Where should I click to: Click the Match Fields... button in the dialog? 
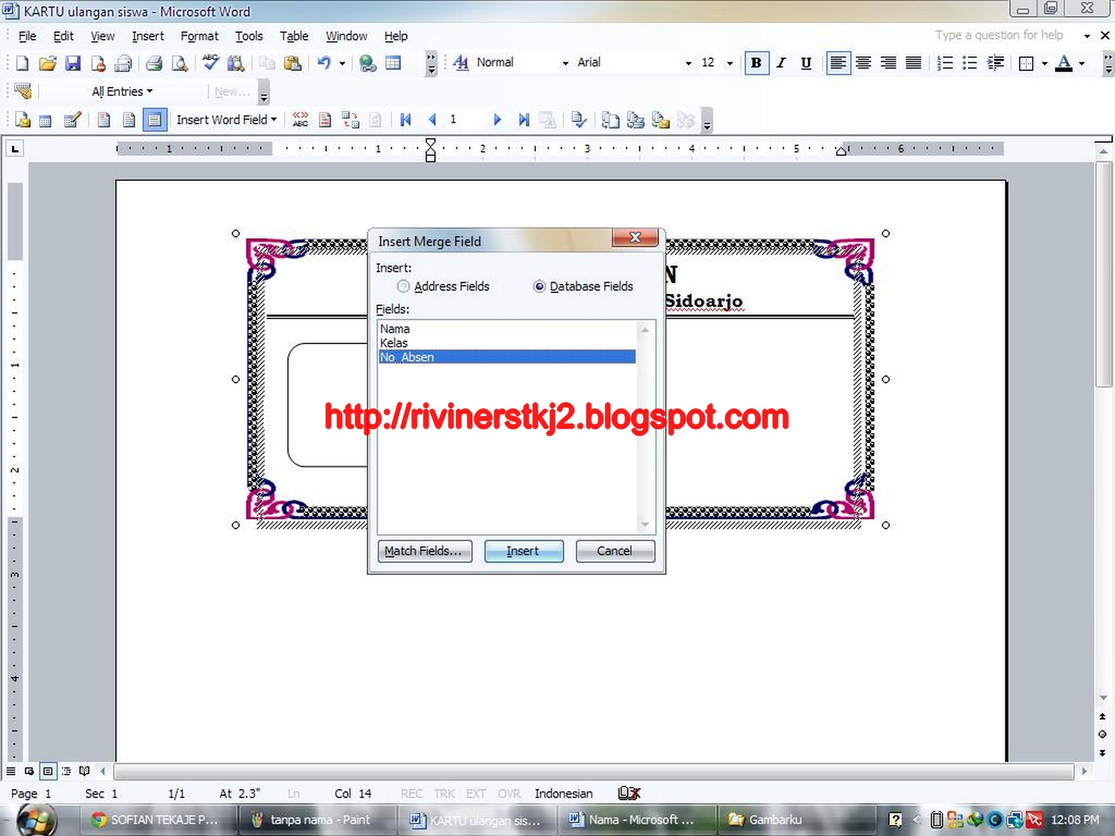(424, 551)
